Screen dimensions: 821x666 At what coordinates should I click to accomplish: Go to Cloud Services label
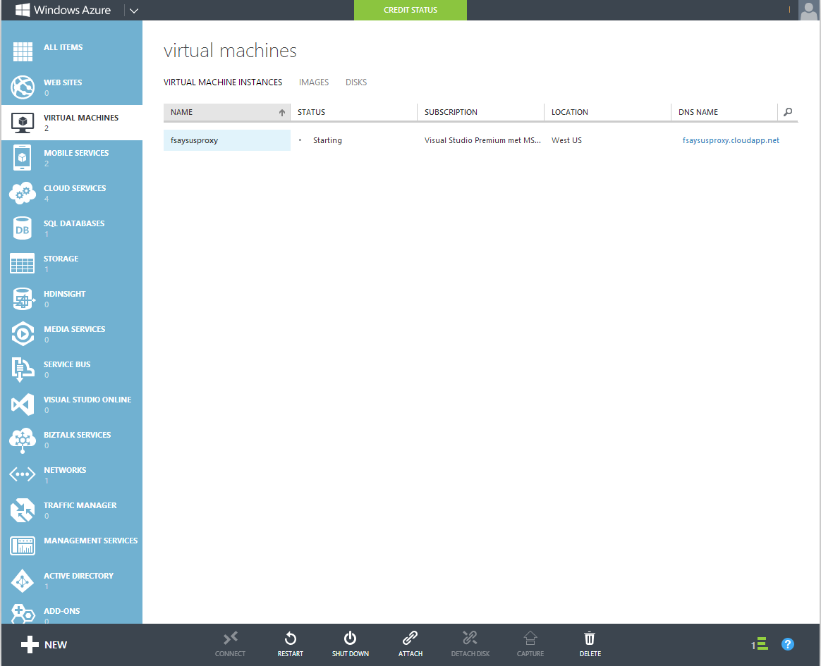tap(75, 188)
